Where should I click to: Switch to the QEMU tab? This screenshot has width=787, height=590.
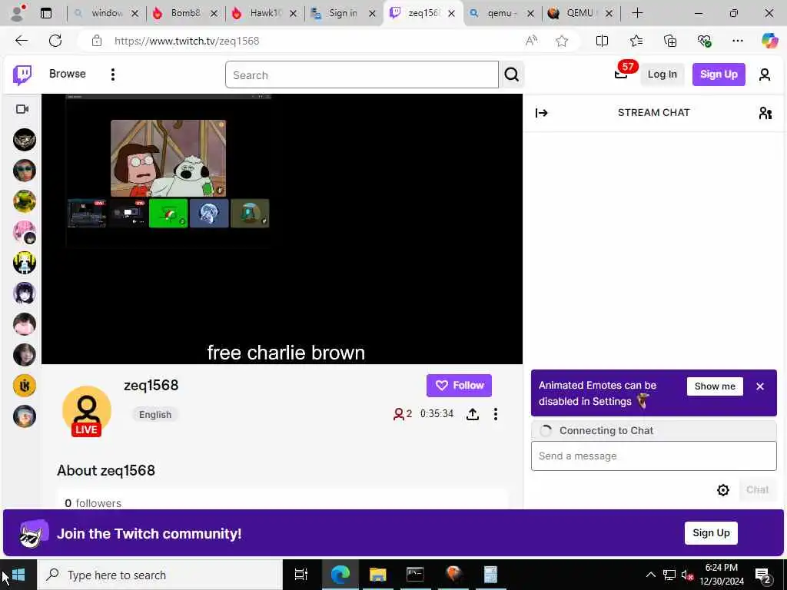pos(581,14)
